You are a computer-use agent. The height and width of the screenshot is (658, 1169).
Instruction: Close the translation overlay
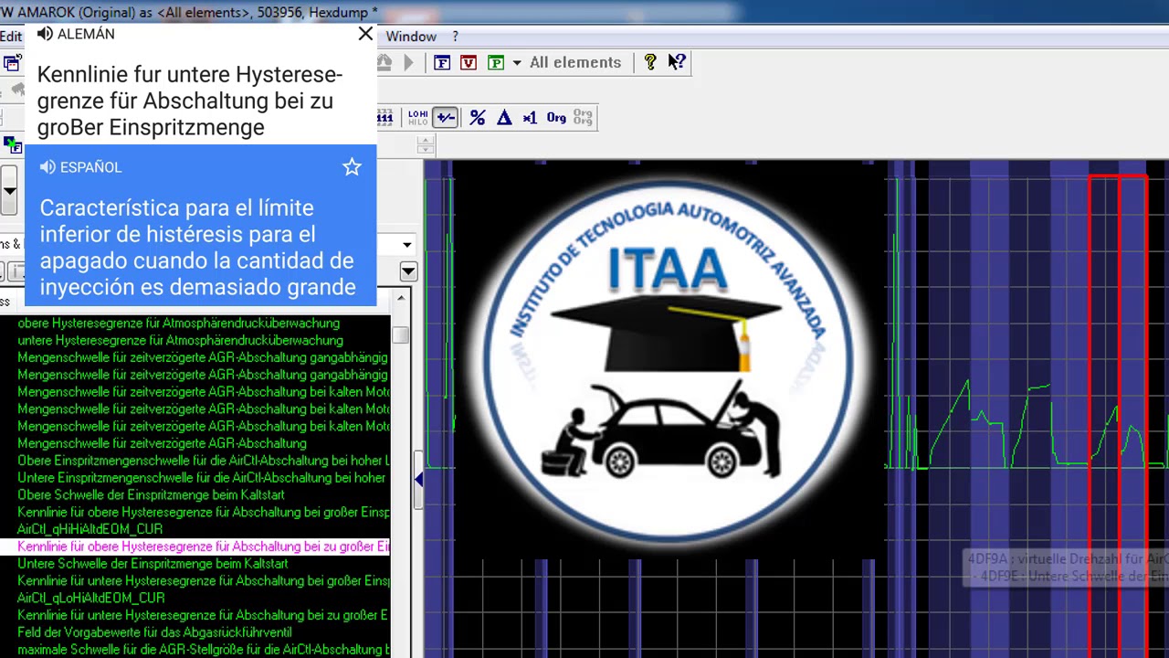(365, 34)
